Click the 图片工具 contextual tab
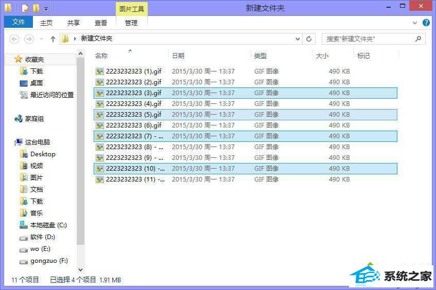 pos(132,9)
